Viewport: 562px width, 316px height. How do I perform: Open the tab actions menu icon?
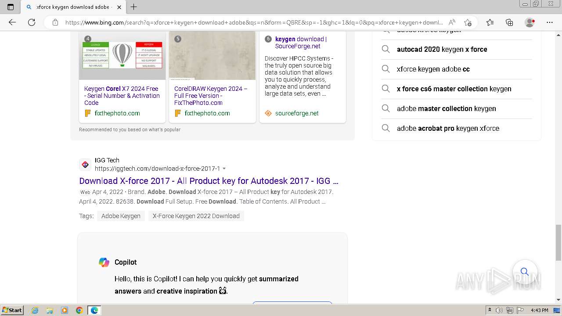tap(11, 7)
